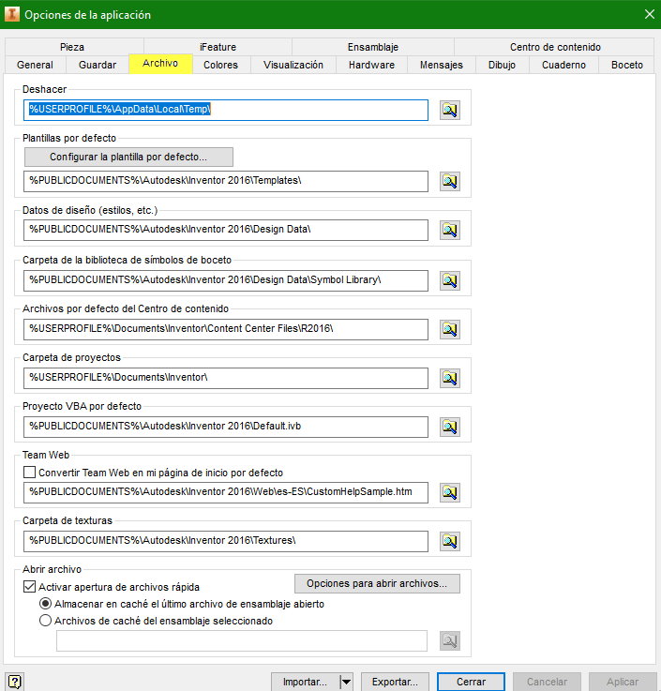Toggle Activar apertura de archivos rápida checkbox
This screenshot has height=691, width=661.
pos(29,587)
